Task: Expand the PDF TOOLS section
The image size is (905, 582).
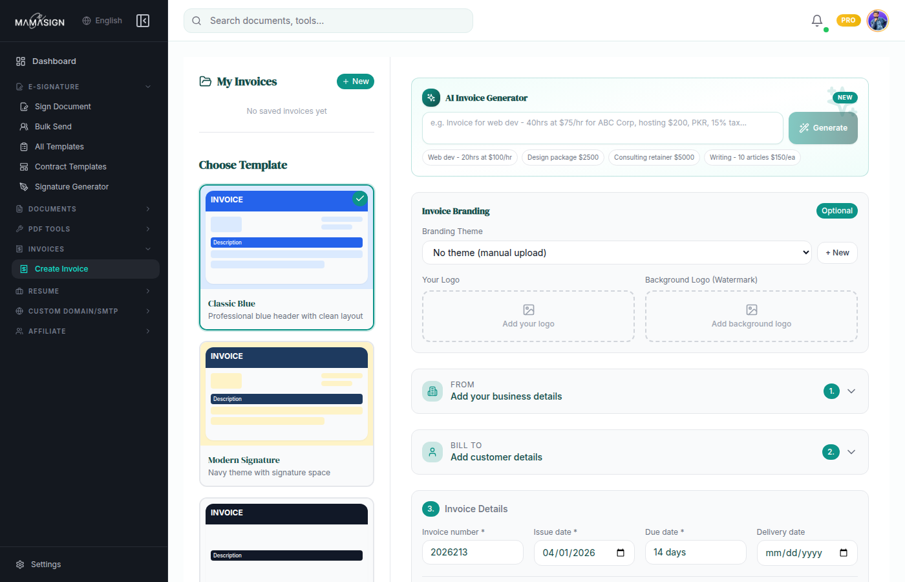Action: [x=148, y=229]
